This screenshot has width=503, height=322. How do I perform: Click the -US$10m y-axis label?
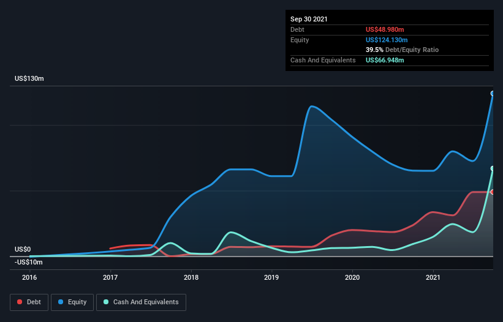click(29, 262)
